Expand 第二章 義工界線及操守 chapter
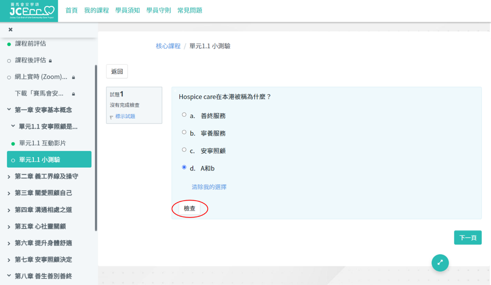The height and width of the screenshot is (285, 491). click(x=46, y=176)
